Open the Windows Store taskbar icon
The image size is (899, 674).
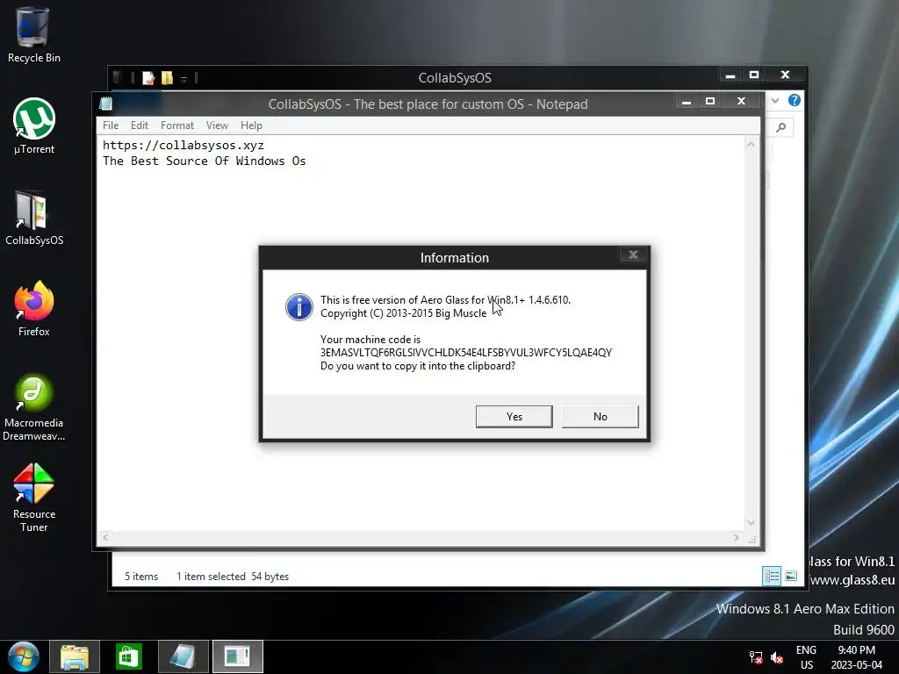point(128,656)
